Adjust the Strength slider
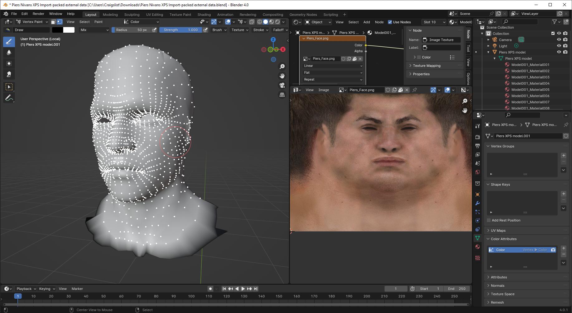 click(x=180, y=30)
